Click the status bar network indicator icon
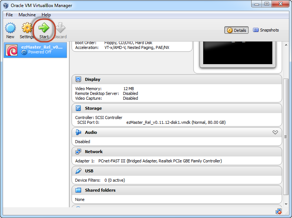 coord(278,211)
